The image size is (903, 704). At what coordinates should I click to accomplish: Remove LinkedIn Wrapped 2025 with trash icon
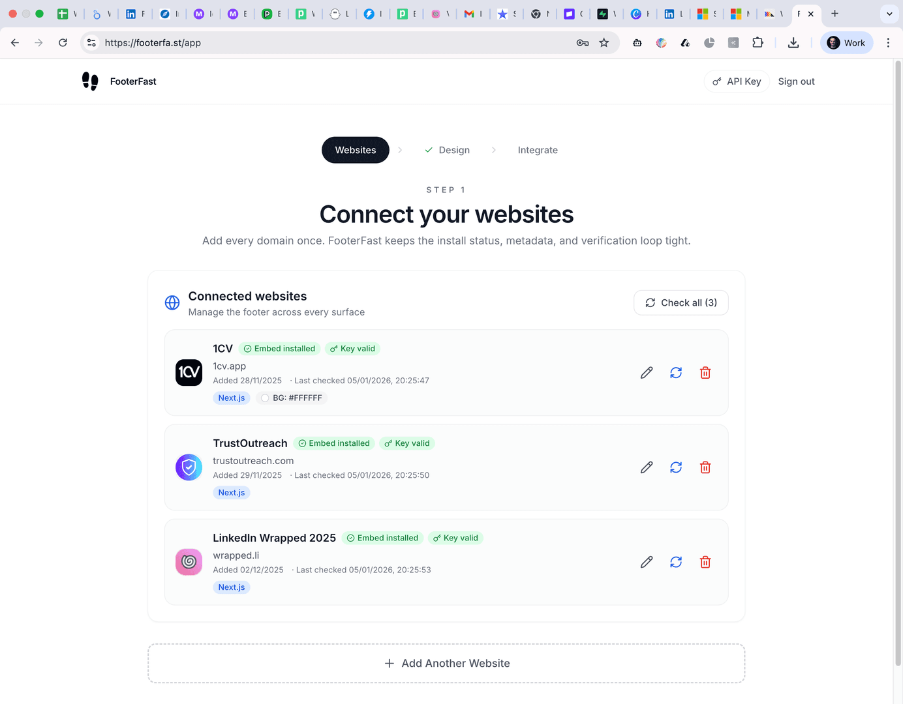(705, 562)
